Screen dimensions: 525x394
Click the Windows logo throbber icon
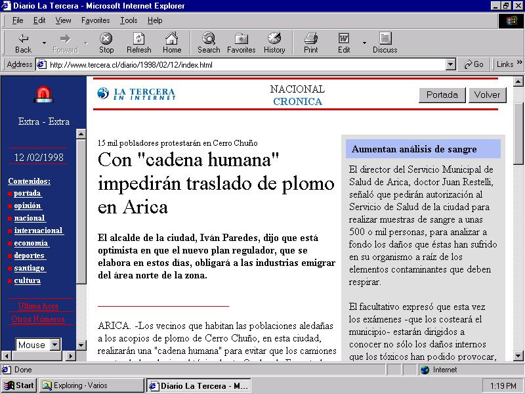pyautogui.click(x=511, y=21)
